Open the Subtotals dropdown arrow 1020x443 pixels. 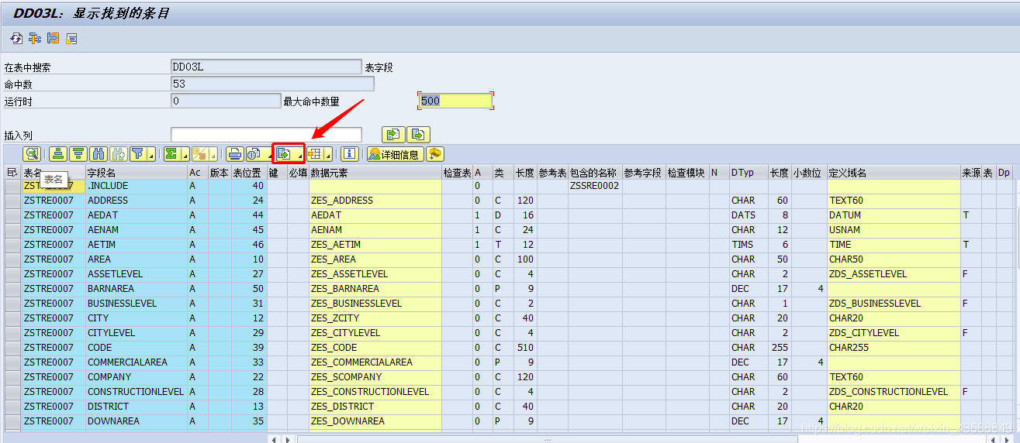tap(212, 156)
